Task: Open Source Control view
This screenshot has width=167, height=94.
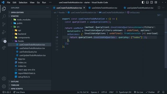Action: (x=4, y=24)
